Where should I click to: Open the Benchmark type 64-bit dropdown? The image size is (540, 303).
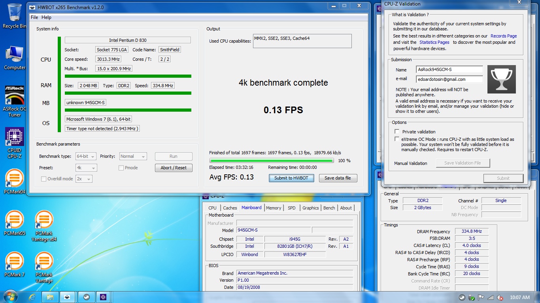pyautogui.click(x=86, y=156)
